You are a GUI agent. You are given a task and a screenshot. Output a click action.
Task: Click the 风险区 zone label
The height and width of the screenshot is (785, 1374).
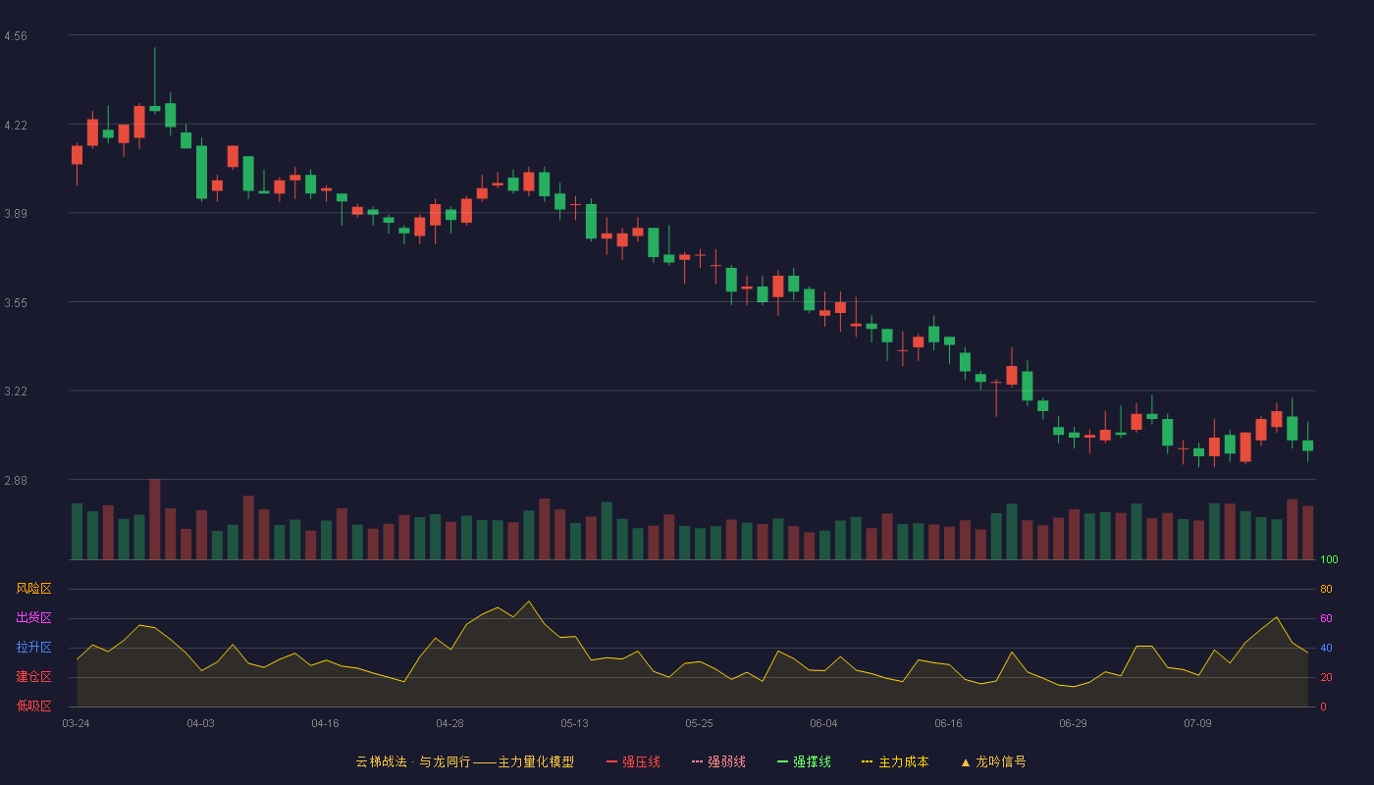33,589
